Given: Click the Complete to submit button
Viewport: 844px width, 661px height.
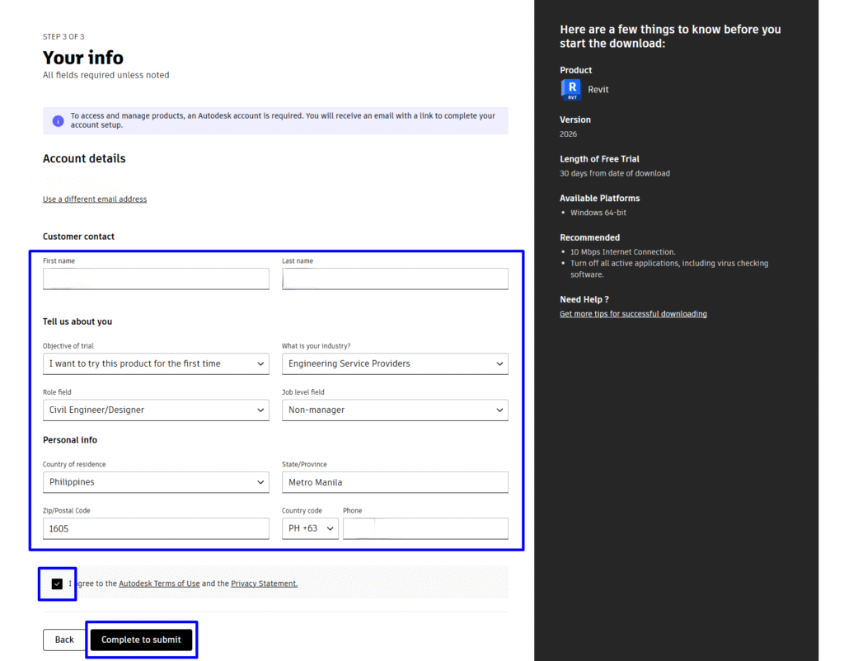Looking at the screenshot, I should pos(141,640).
